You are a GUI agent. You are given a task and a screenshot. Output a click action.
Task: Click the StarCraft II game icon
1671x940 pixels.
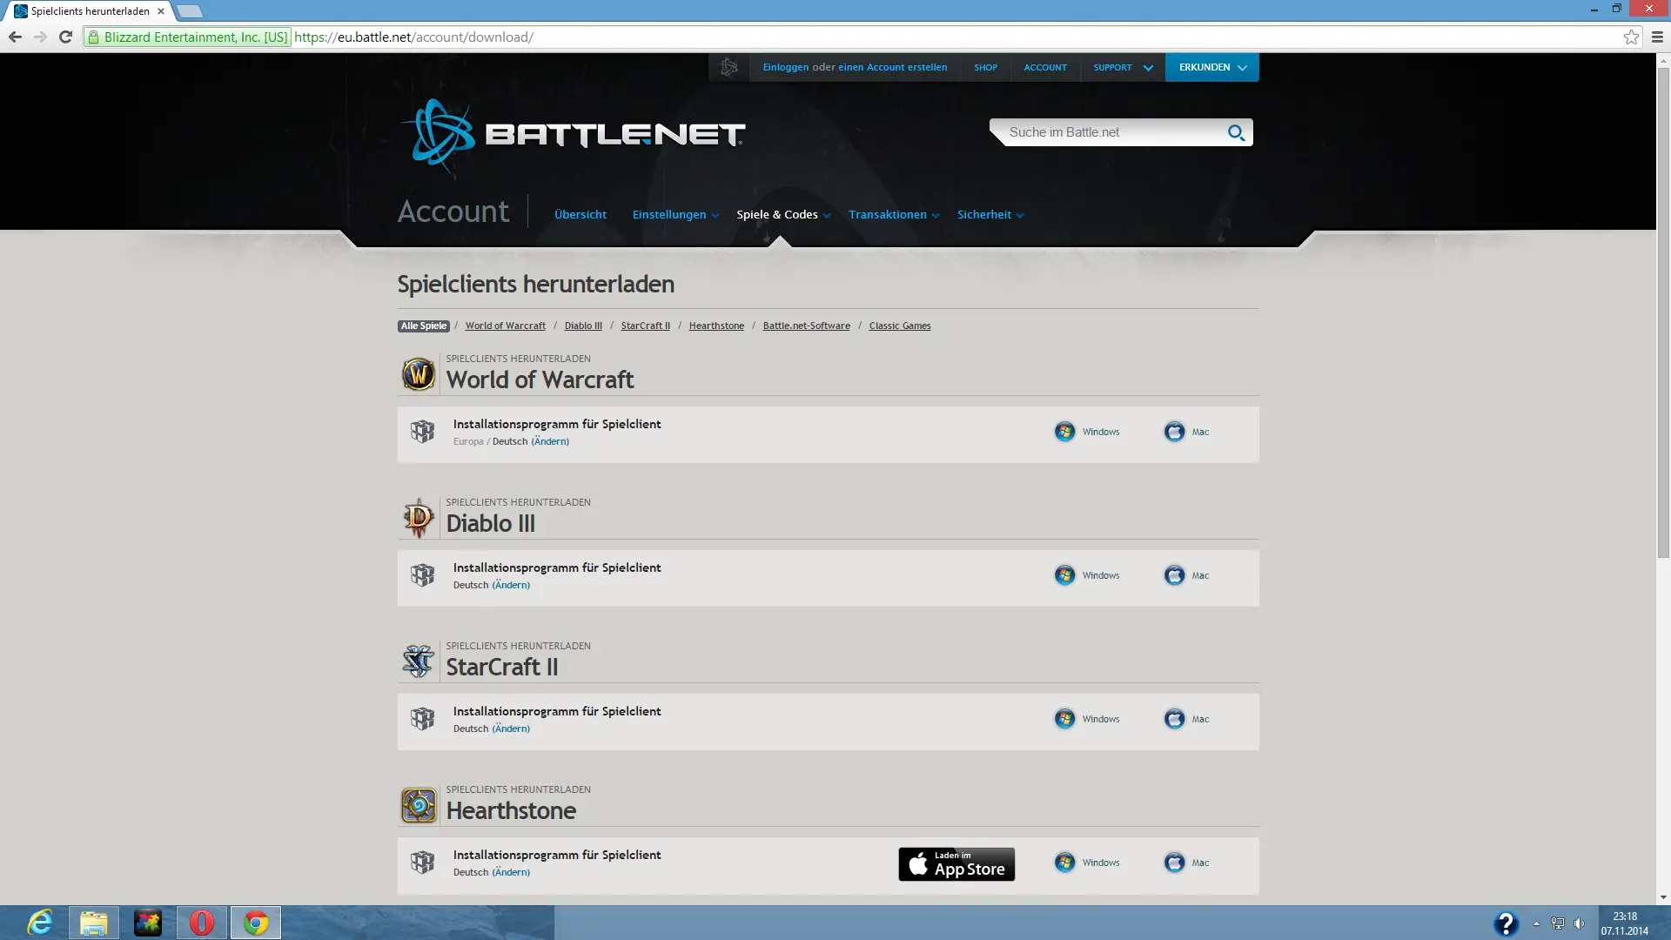pyautogui.click(x=419, y=661)
